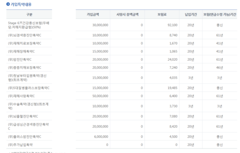
Task: Click the 92,100 premium value
Action: coord(172,25)
